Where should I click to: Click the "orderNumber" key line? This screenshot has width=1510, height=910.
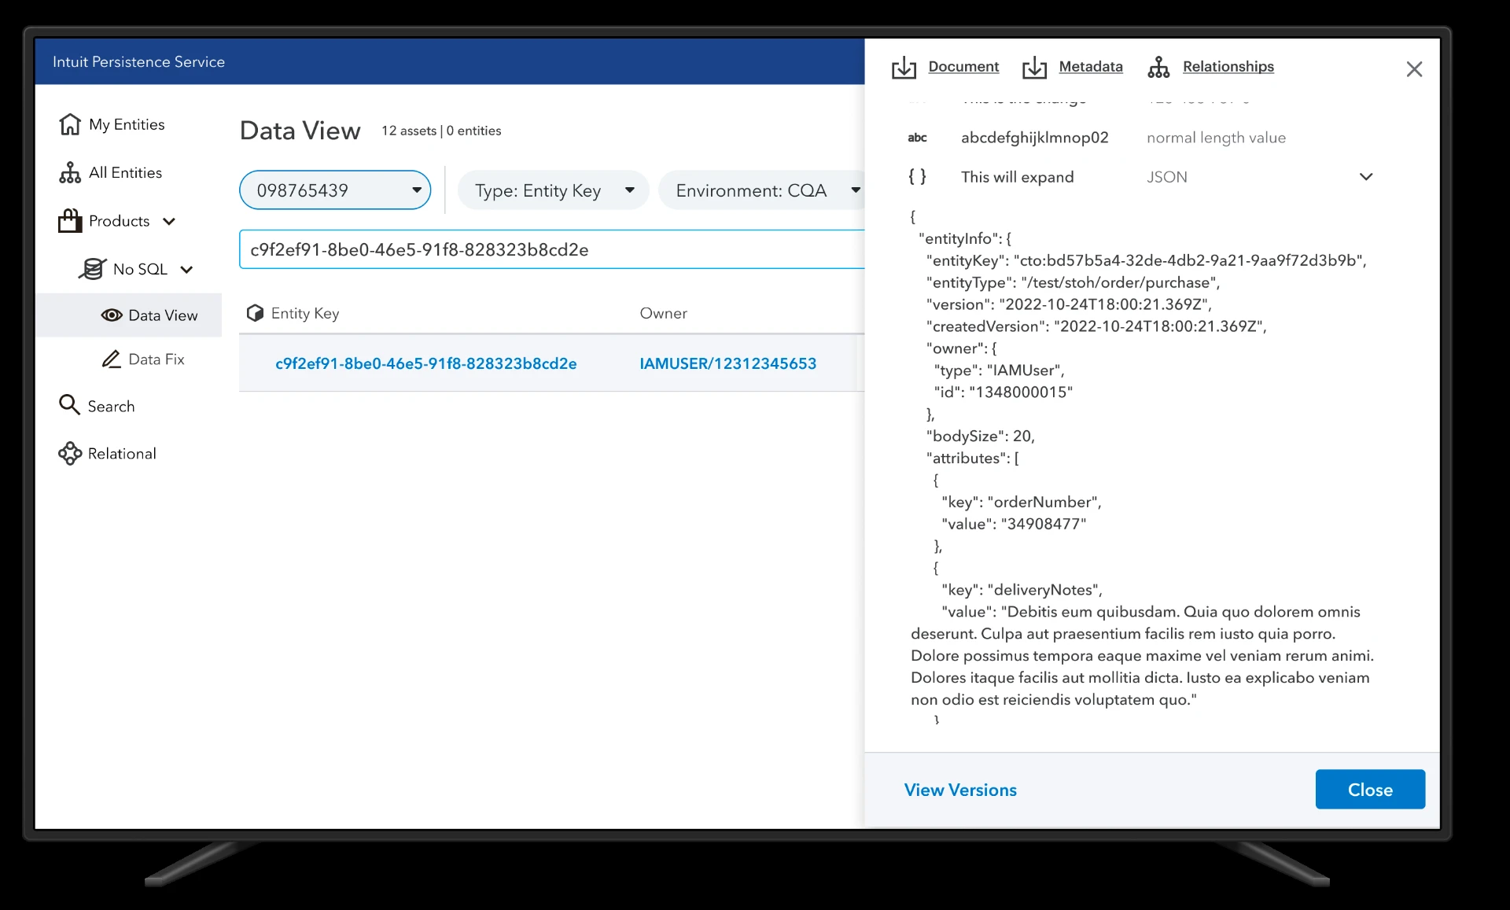pyautogui.click(x=1022, y=502)
